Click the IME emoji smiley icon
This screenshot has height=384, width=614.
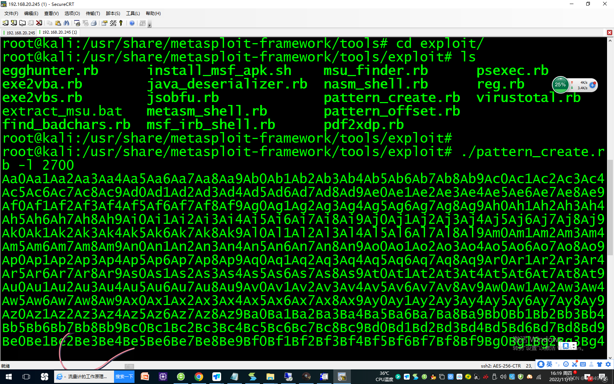tap(566, 364)
